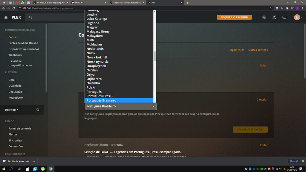Screen dimensions: 306x172
Task: Open Fontes de Mídia On-line settings
Action: pyautogui.click(x=23, y=43)
